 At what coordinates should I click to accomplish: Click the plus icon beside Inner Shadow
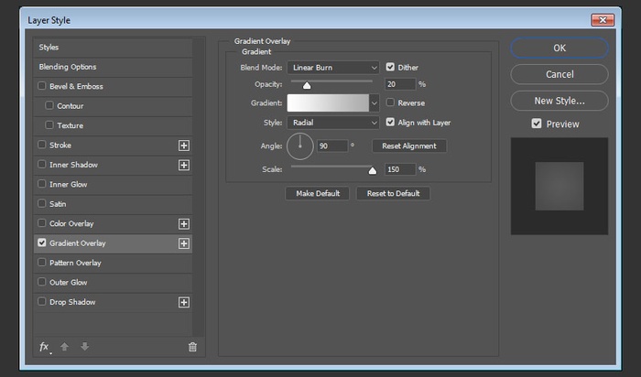[x=183, y=165]
